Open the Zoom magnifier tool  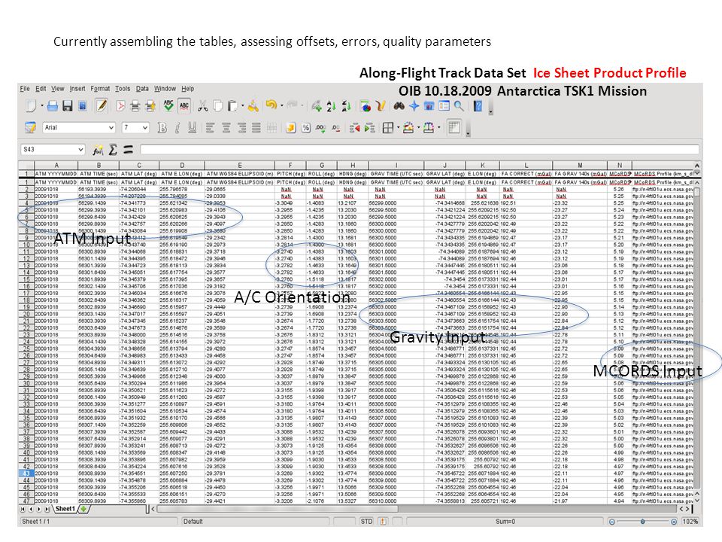pyautogui.click(x=459, y=106)
